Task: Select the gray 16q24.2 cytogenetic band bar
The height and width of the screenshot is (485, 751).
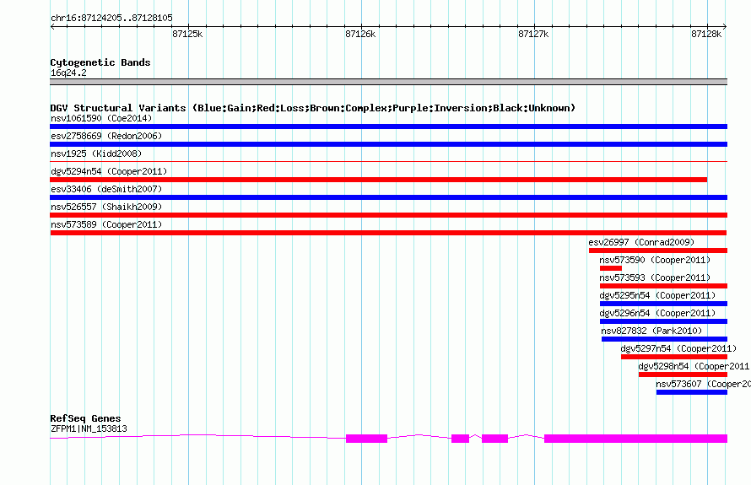Action: coord(388,82)
